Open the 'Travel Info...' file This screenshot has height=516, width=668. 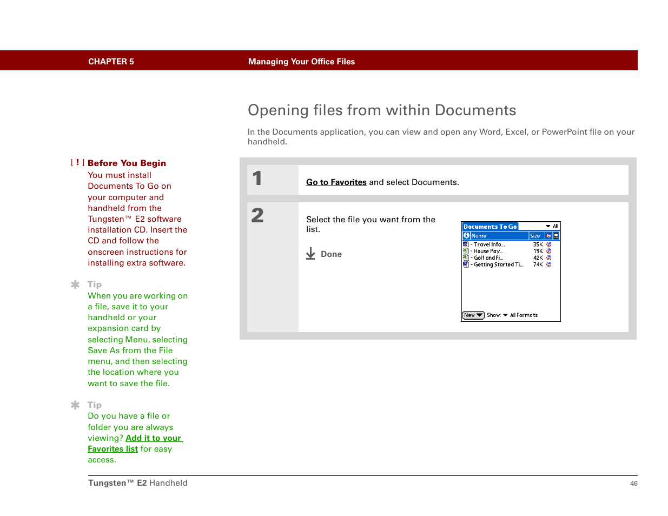point(489,244)
